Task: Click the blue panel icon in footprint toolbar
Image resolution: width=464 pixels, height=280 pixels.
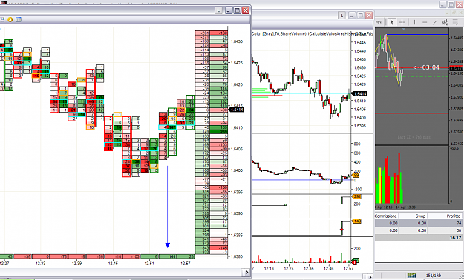Action: point(19,19)
